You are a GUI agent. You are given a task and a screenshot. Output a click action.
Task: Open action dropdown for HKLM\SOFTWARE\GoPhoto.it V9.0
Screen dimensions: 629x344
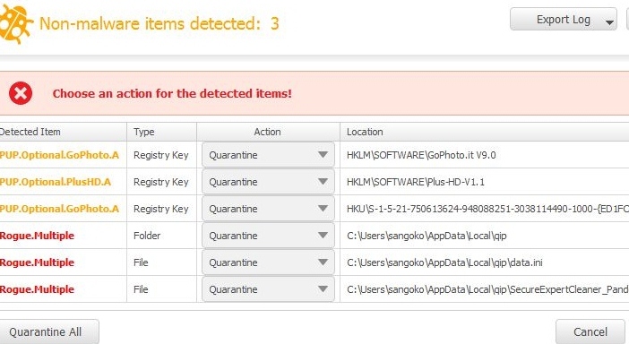pyautogui.click(x=268, y=155)
